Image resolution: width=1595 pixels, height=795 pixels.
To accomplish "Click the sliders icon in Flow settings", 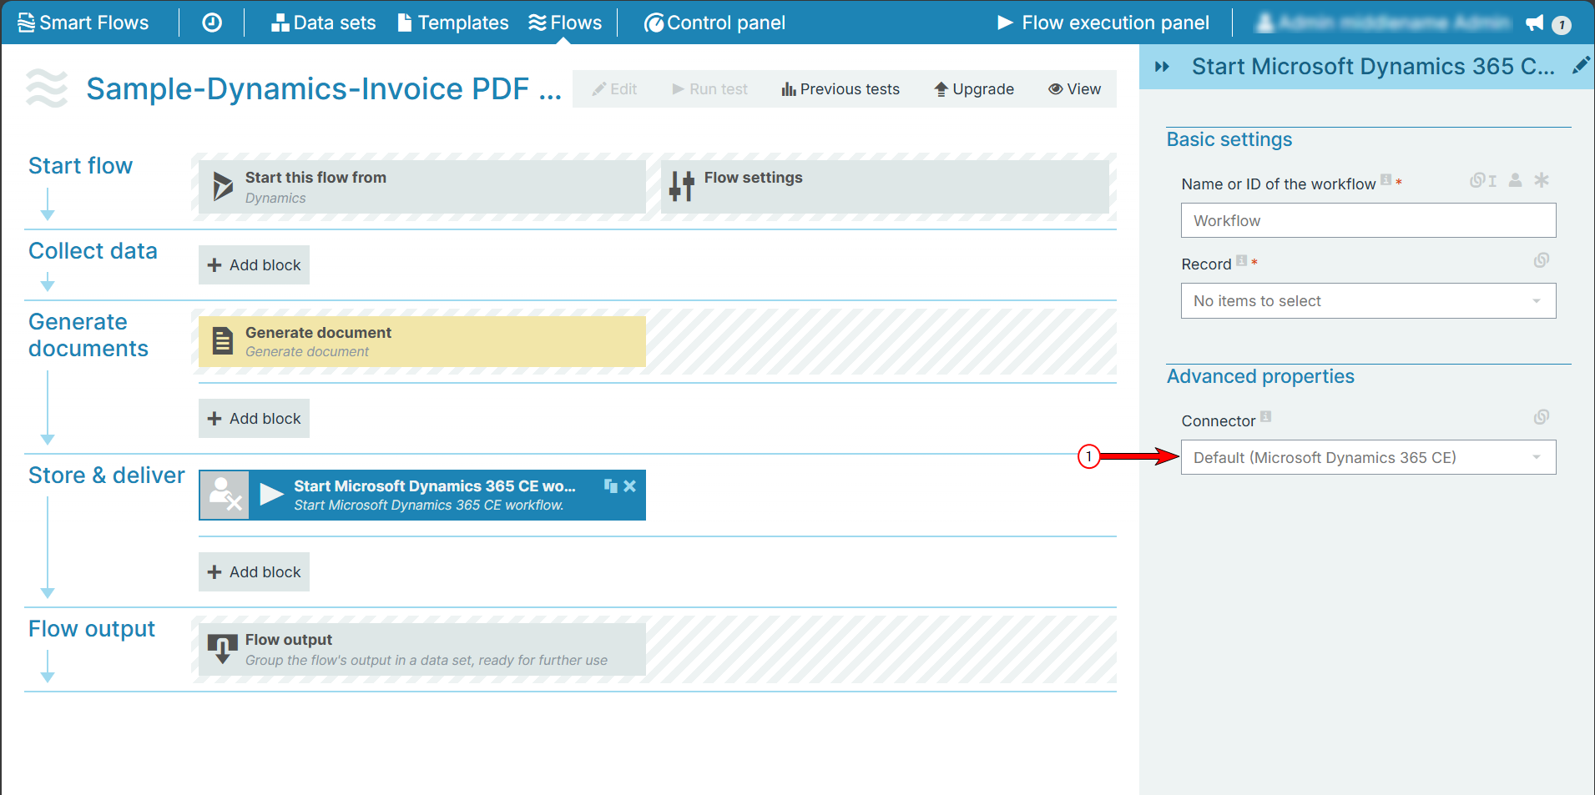I will pyautogui.click(x=682, y=186).
